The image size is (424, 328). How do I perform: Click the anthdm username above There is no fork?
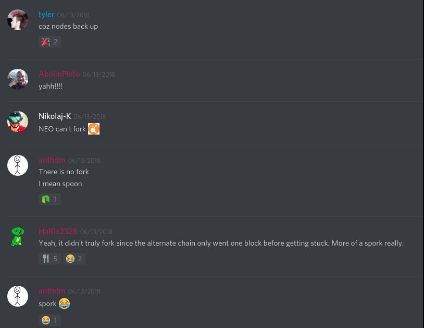coord(52,160)
